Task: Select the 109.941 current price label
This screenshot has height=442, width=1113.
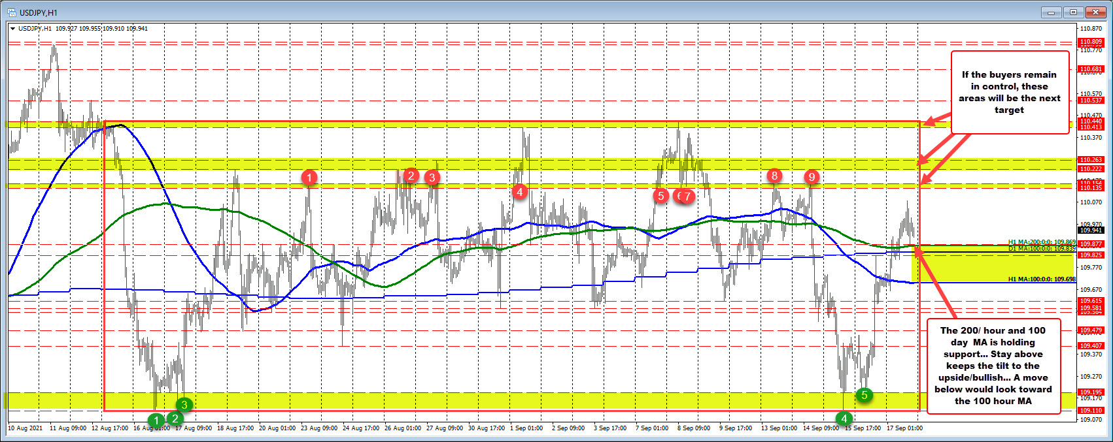Action: pyautogui.click(x=1091, y=230)
